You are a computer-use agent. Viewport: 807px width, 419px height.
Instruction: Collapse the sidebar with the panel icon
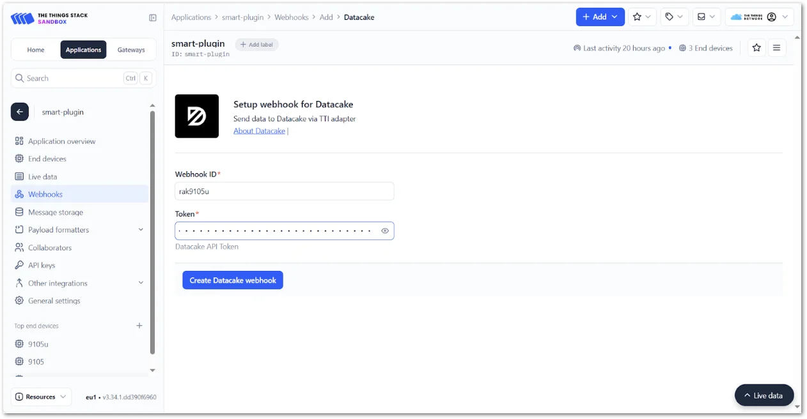click(x=153, y=18)
